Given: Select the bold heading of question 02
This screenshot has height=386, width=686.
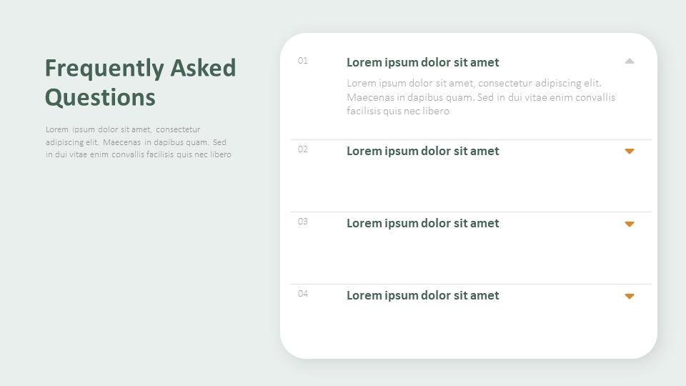Looking at the screenshot, I should 422,151.
